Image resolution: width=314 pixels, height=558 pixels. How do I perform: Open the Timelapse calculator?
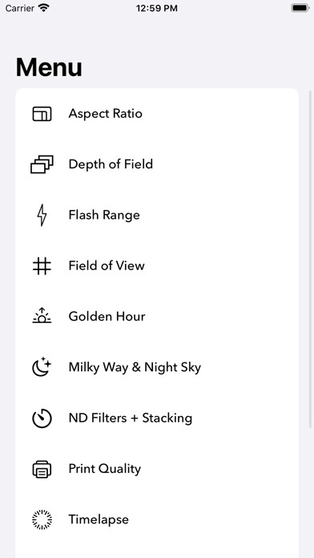pos(157,520)
